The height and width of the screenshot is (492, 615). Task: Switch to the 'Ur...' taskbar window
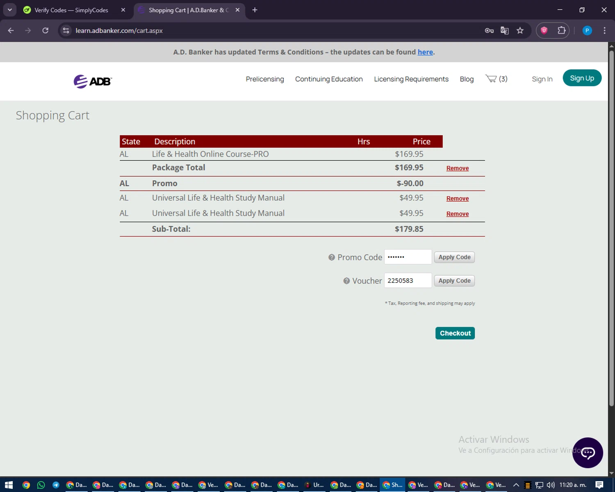314,485
